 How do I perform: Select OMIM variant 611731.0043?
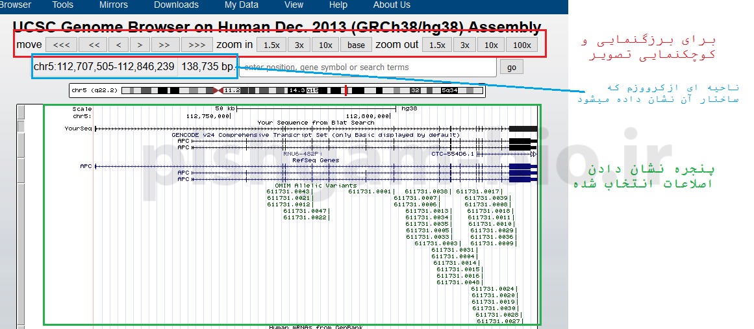(288, 191)
